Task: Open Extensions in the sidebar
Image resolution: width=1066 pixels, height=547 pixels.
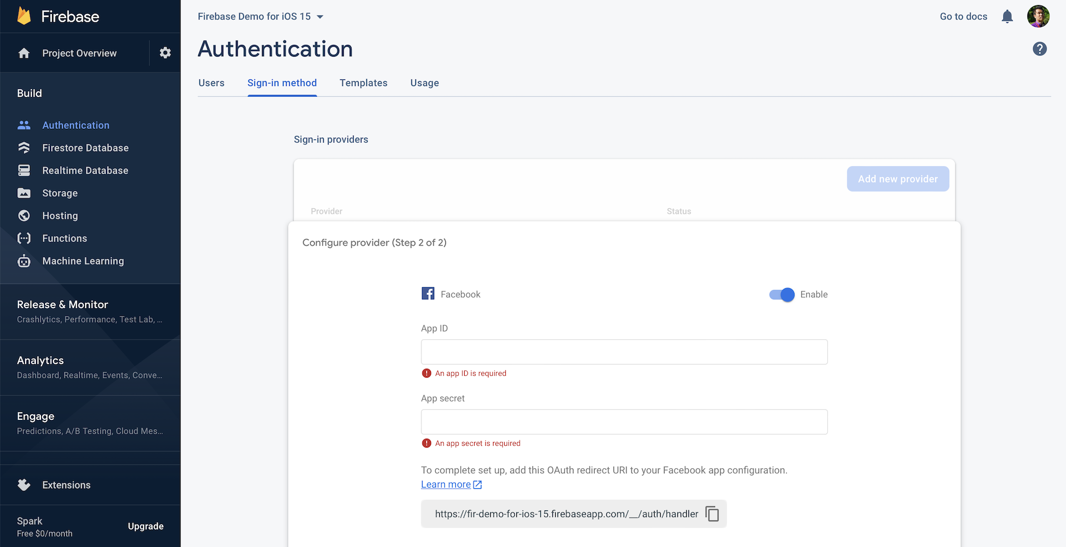Action: (x=66, y=485)
